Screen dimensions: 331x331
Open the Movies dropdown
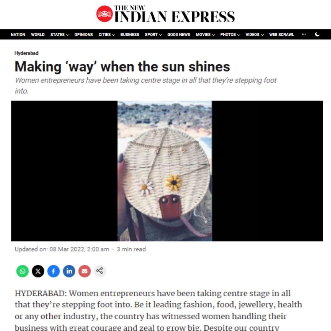(x=205, y=35)
